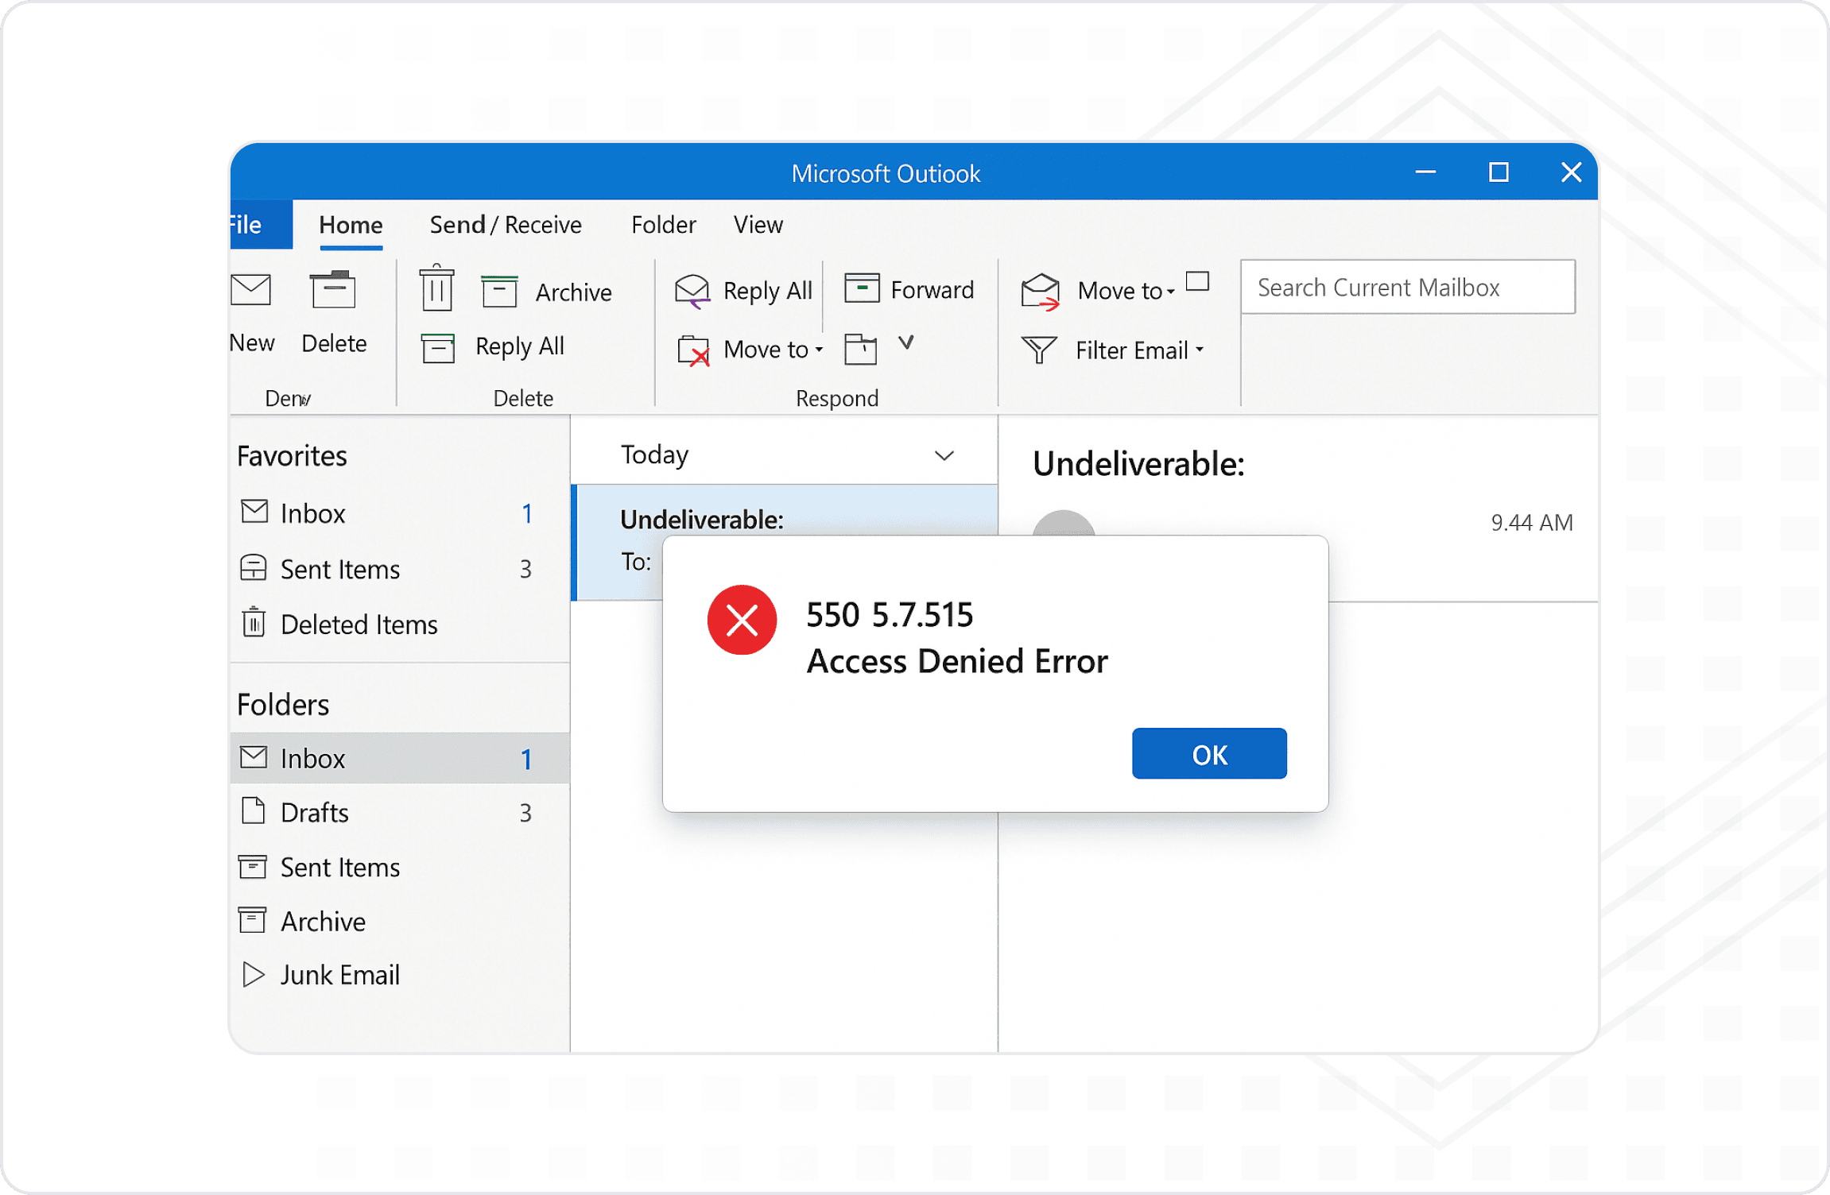Image resolution: width=1830 pixels, height=1195 pixels.
Task: Click the Filter Email funnel icon
Action: [1039, 350]
